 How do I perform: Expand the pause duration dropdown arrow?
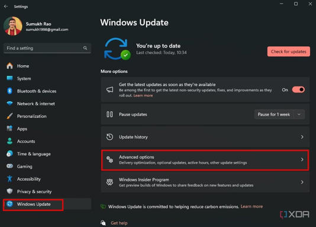pyautogui.click(x=299, y=114)
